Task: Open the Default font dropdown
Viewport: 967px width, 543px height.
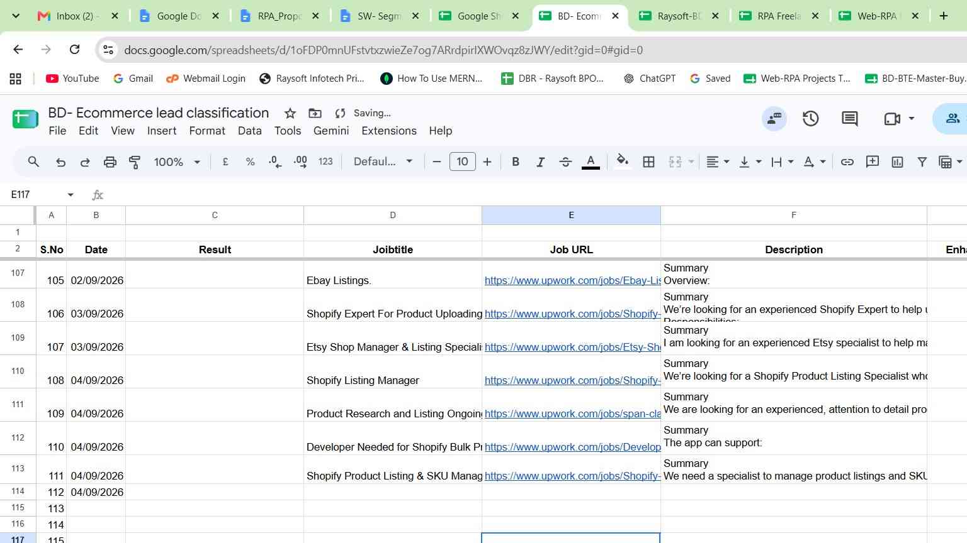Action: click(x=383, y=162)
